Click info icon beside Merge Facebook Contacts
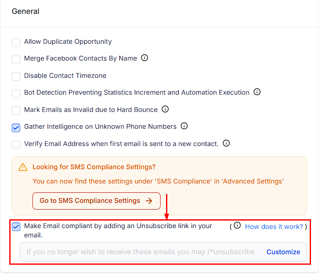 click(x=145, y=58)
